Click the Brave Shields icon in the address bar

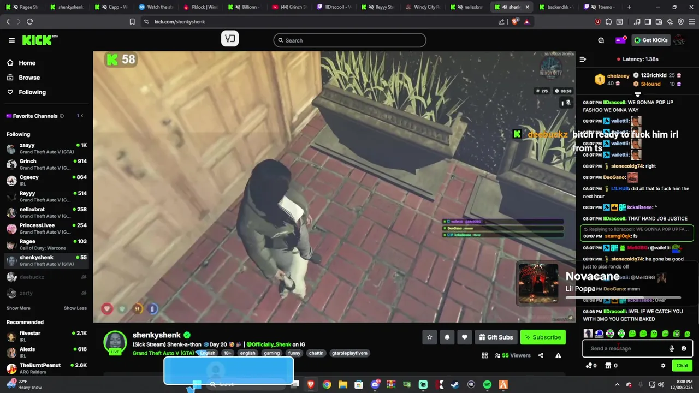pyautogui.click(x=515, y=21)
